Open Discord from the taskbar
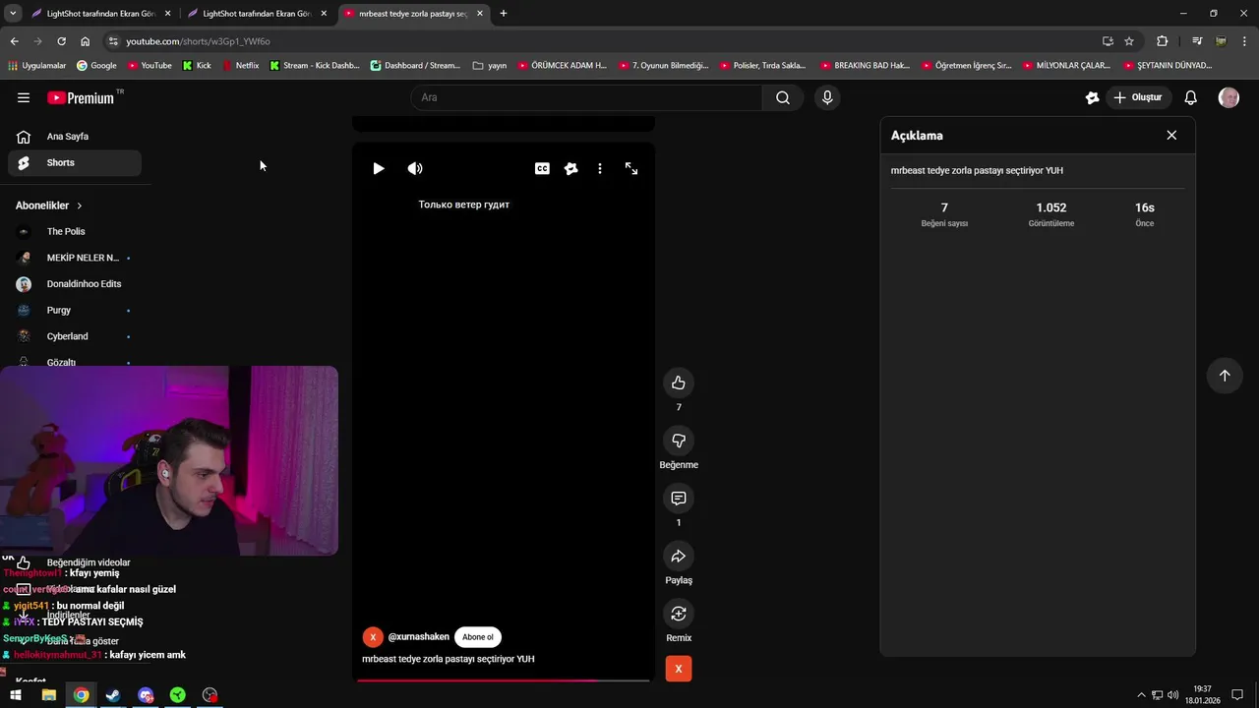Screen dimensions: 1259x708 146,695
